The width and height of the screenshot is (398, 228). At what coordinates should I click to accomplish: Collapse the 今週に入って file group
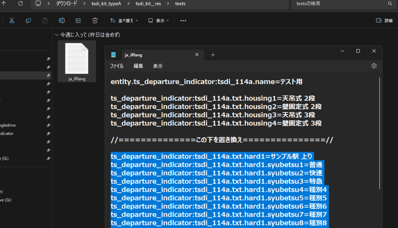click(57, 35)
